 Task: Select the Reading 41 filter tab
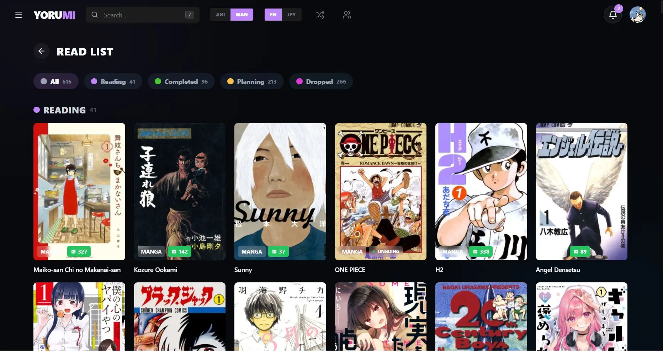point(113,81)
